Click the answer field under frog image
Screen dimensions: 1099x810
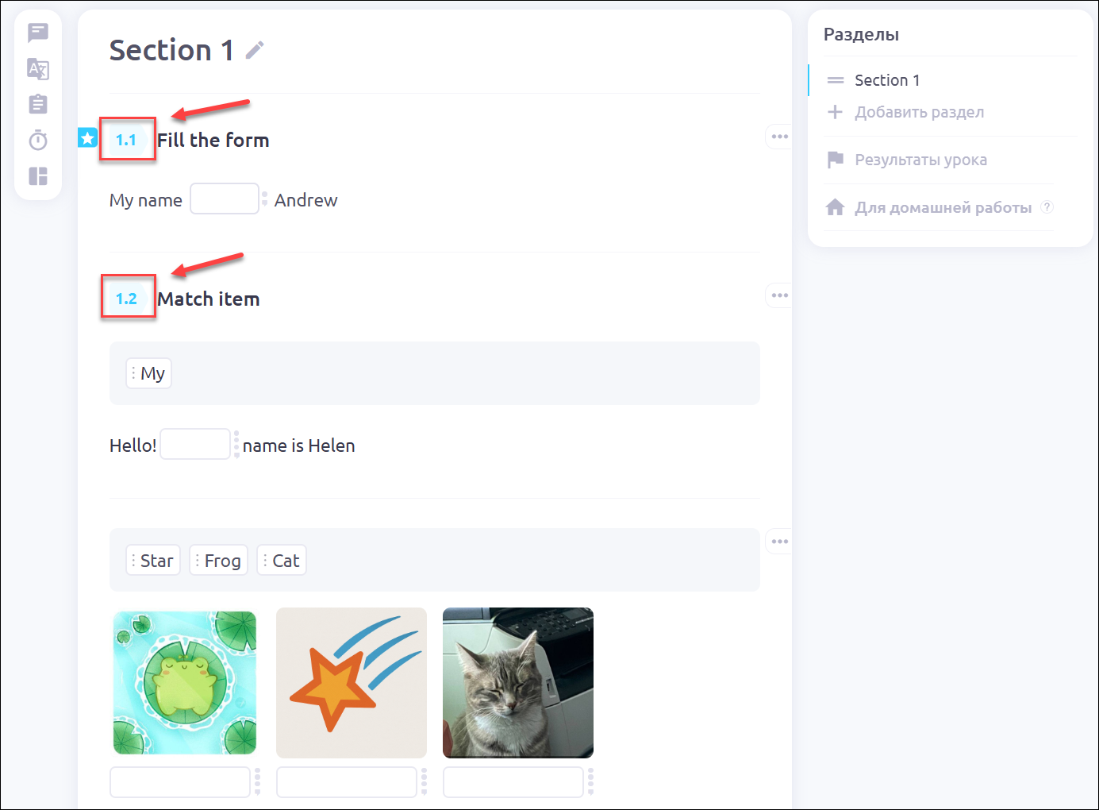point(180,782)
